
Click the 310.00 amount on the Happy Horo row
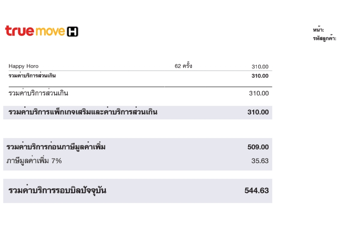click(x=260, y=67)
